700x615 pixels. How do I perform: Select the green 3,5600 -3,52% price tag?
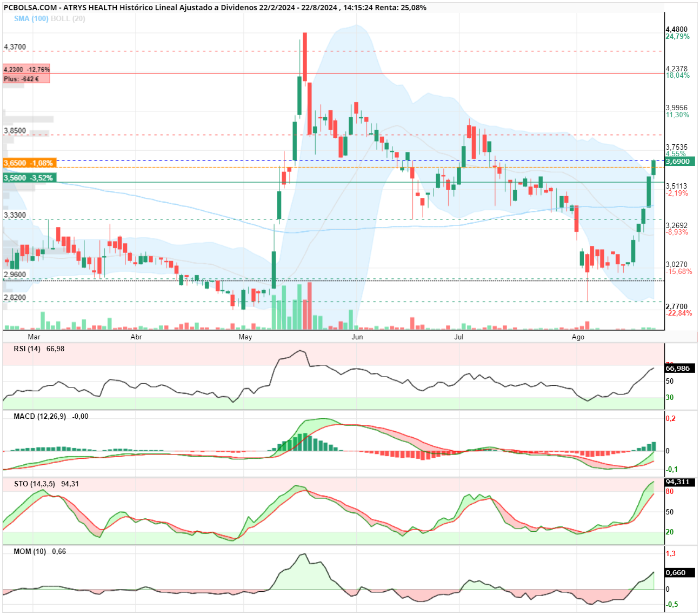pos(29,177)
